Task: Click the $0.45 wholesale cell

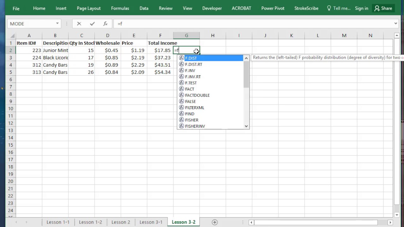Action: pyautogui.click(x=108, y=50)
